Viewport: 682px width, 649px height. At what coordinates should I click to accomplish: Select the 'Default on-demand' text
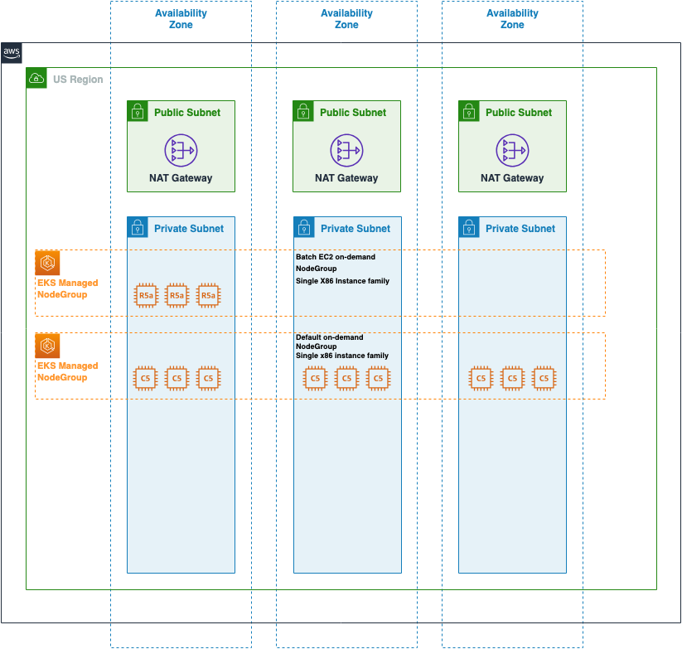pos(330,337)
